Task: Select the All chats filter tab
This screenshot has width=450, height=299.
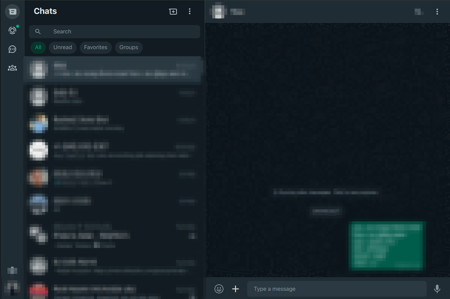Action: (x=38, y=47)
